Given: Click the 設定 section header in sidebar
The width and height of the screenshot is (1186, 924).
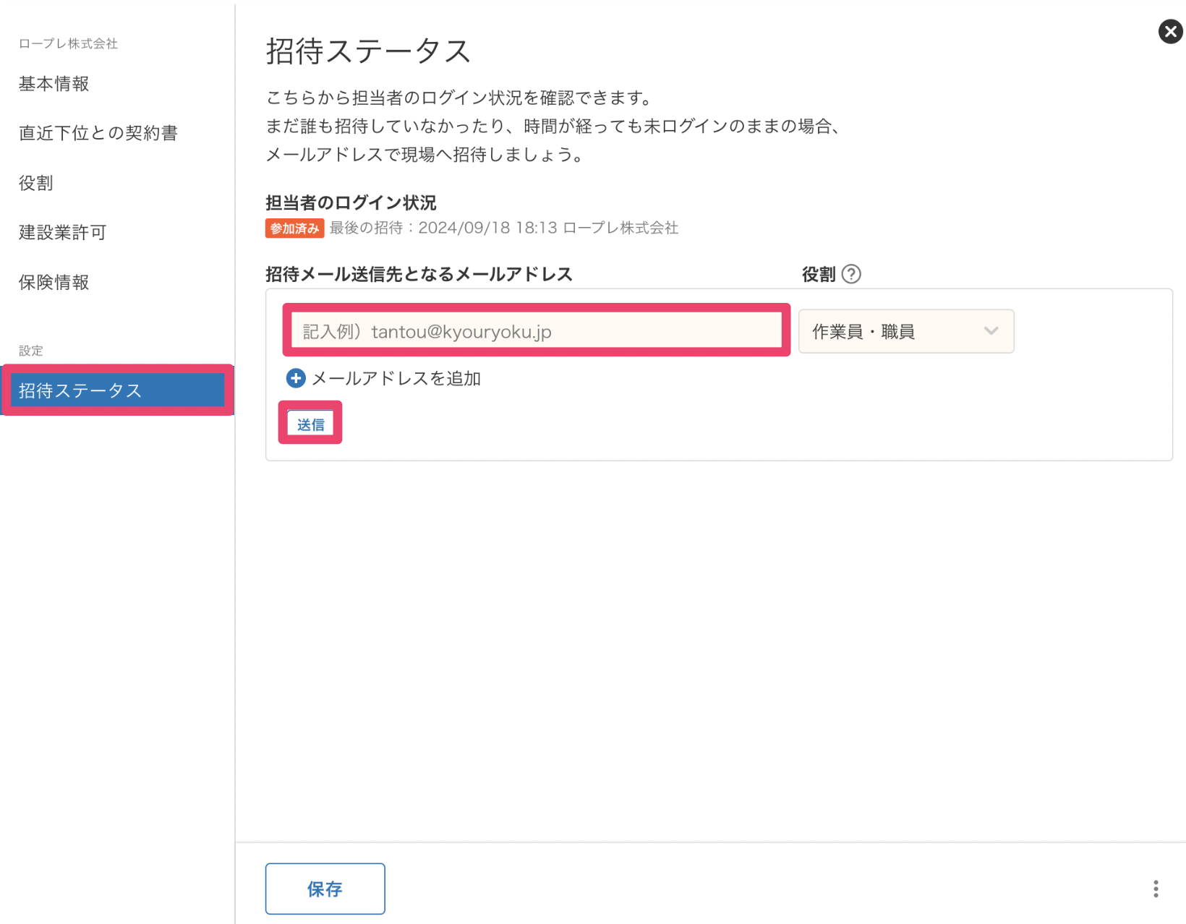Looking at the screenshot, I should tap(31, 351).
